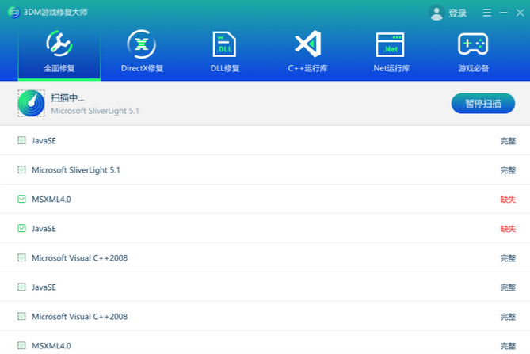This screenshot has height=354, width=530.
Task: Click the red 缺失 status for MSXML4.0
Action: tap(508, 200)
